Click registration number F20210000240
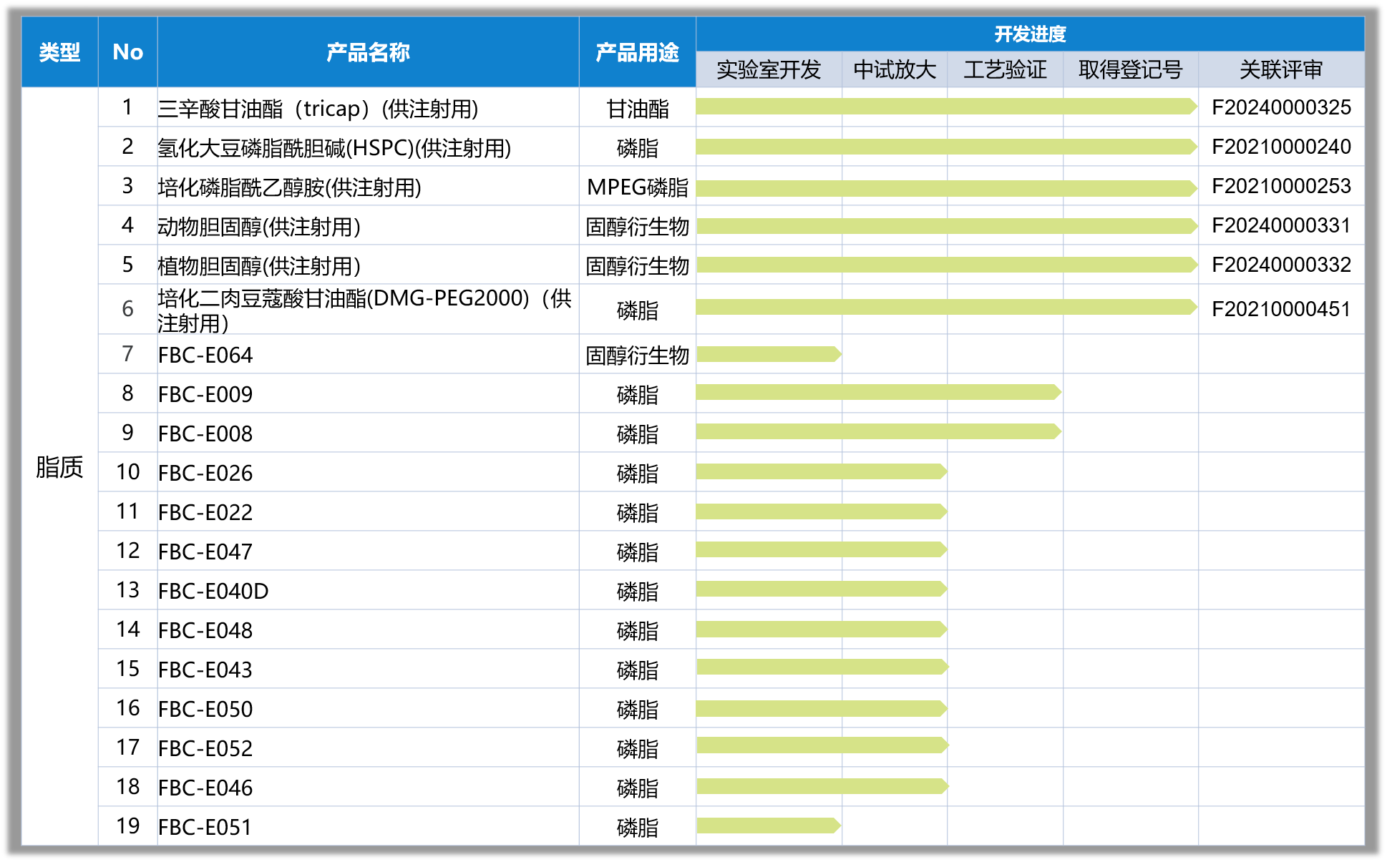Image resolution: width=1387 pixels, height=862 pixels. 1280,147
